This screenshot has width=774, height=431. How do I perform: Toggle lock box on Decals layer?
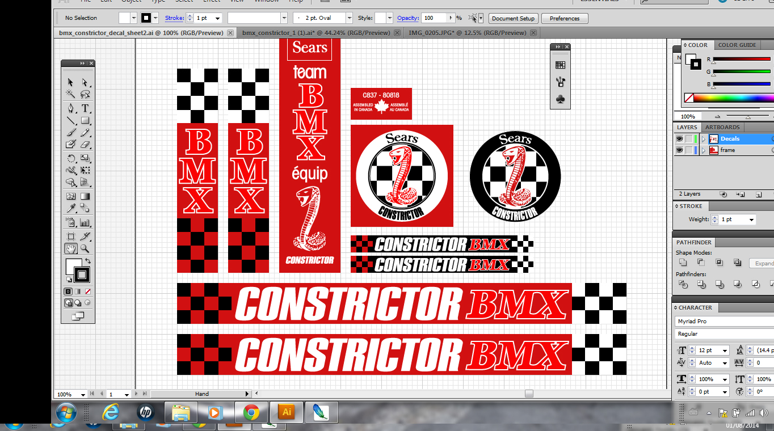click(689, 139)
